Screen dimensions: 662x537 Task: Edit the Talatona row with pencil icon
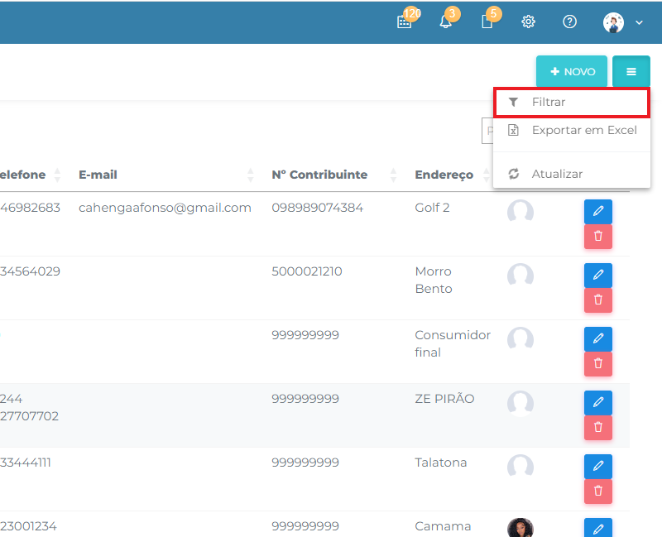597,467
